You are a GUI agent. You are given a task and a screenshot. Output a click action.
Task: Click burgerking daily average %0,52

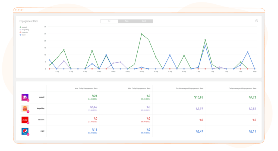pyautogui.click(x=252, y=109)
